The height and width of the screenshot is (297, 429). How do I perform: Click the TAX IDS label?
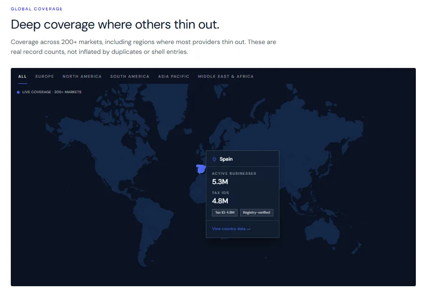[220, 193]
